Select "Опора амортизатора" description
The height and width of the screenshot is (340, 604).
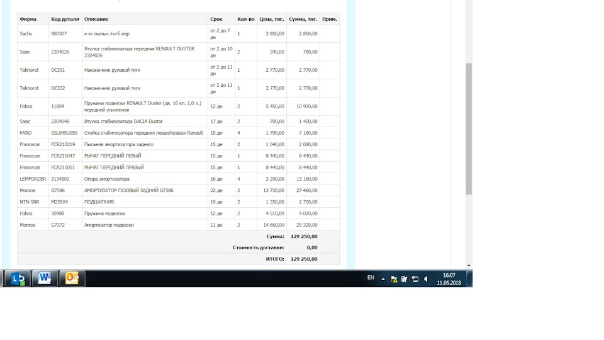pyautogui.click(x=107, y=179)
